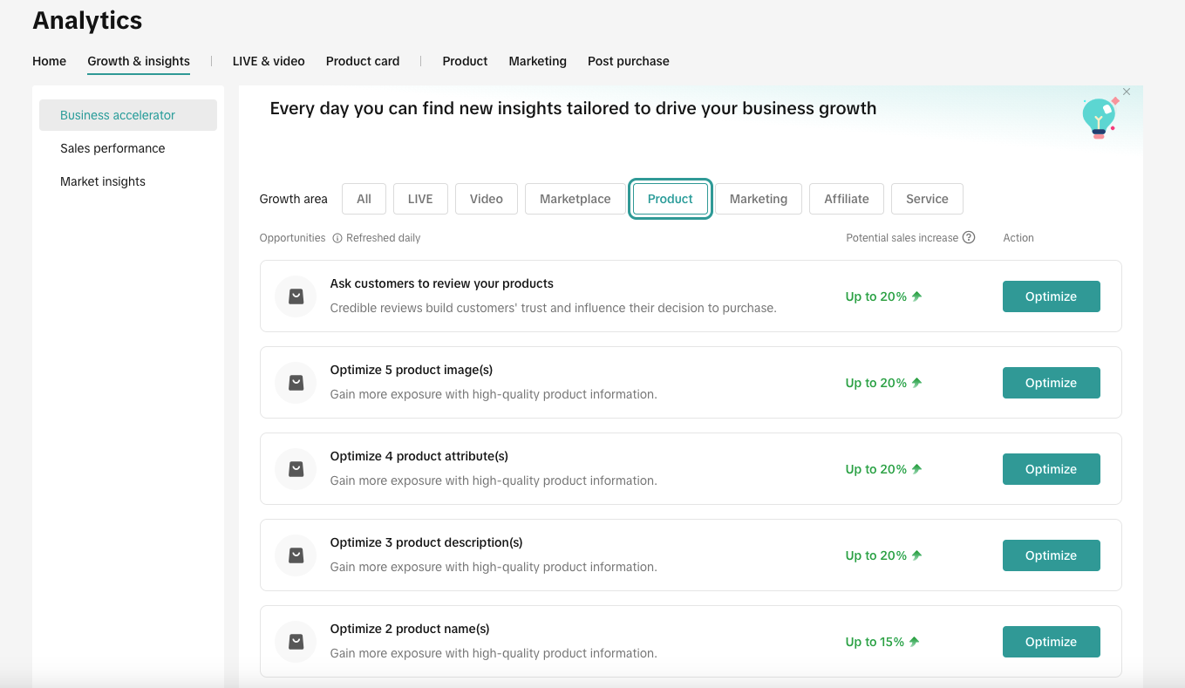The width and height of the screenshot is (1185, 688).
Task: Click the bag icon for product descriptions
Action: [296, 555]
